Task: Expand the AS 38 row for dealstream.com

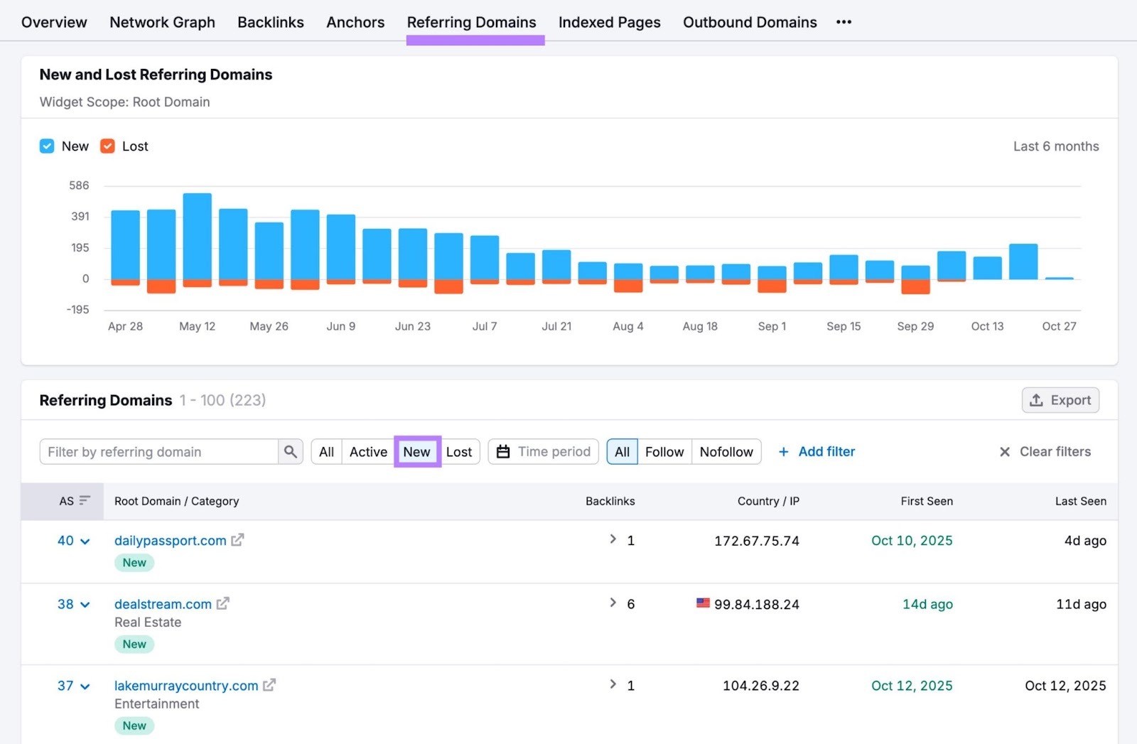Action: pos(85,604)
